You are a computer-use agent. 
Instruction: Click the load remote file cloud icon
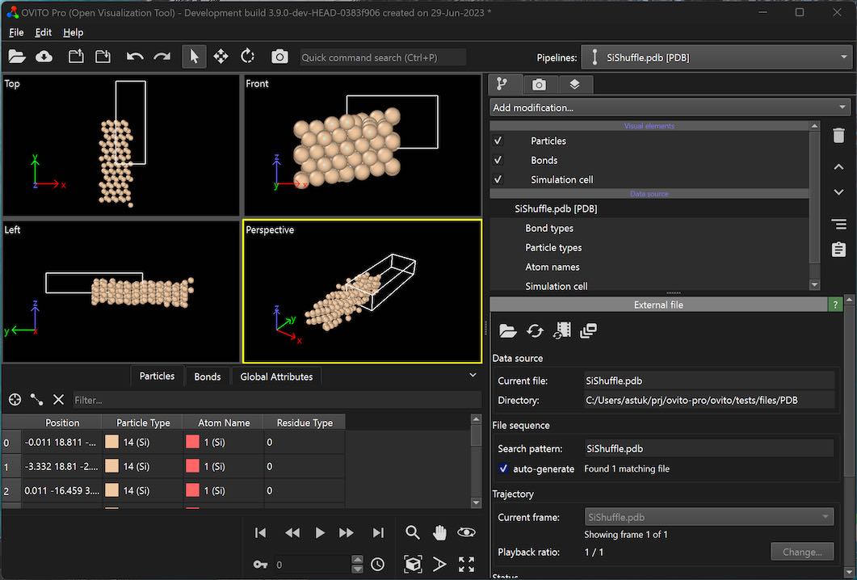[x=44, y=57]
